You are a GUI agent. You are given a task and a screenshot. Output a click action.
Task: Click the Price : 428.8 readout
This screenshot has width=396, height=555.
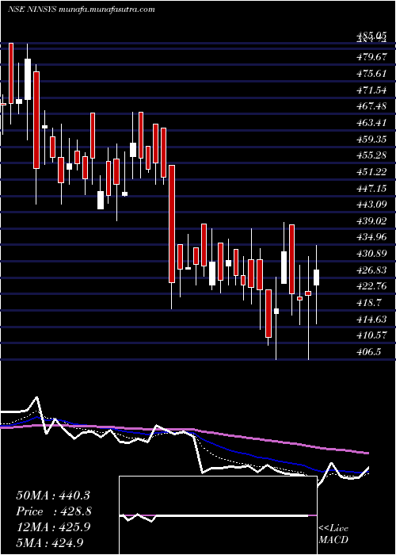pos(54,511)
